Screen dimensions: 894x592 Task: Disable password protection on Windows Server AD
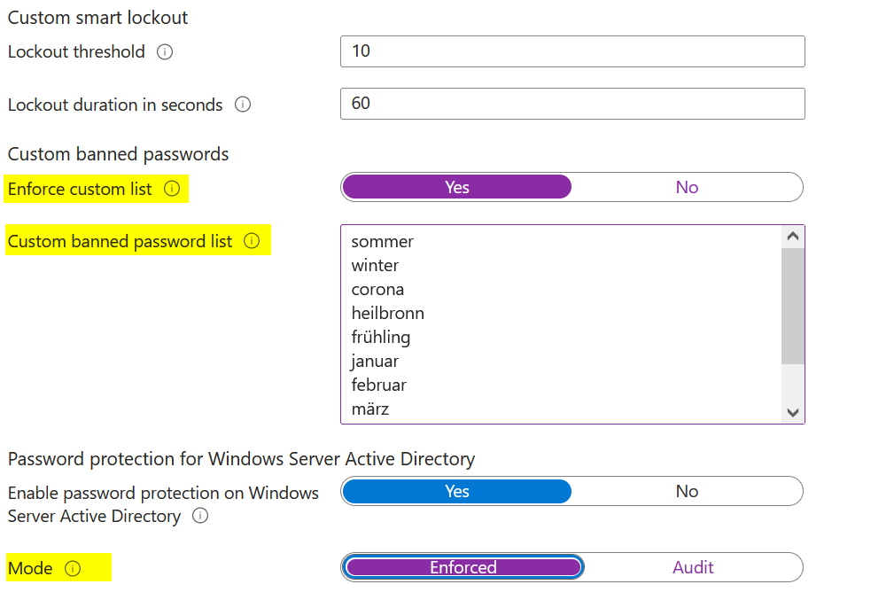click(x=688, y=492)
